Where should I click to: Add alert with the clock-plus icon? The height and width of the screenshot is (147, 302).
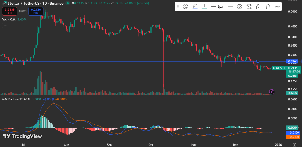pyautogui.click(x=249, y=6)
